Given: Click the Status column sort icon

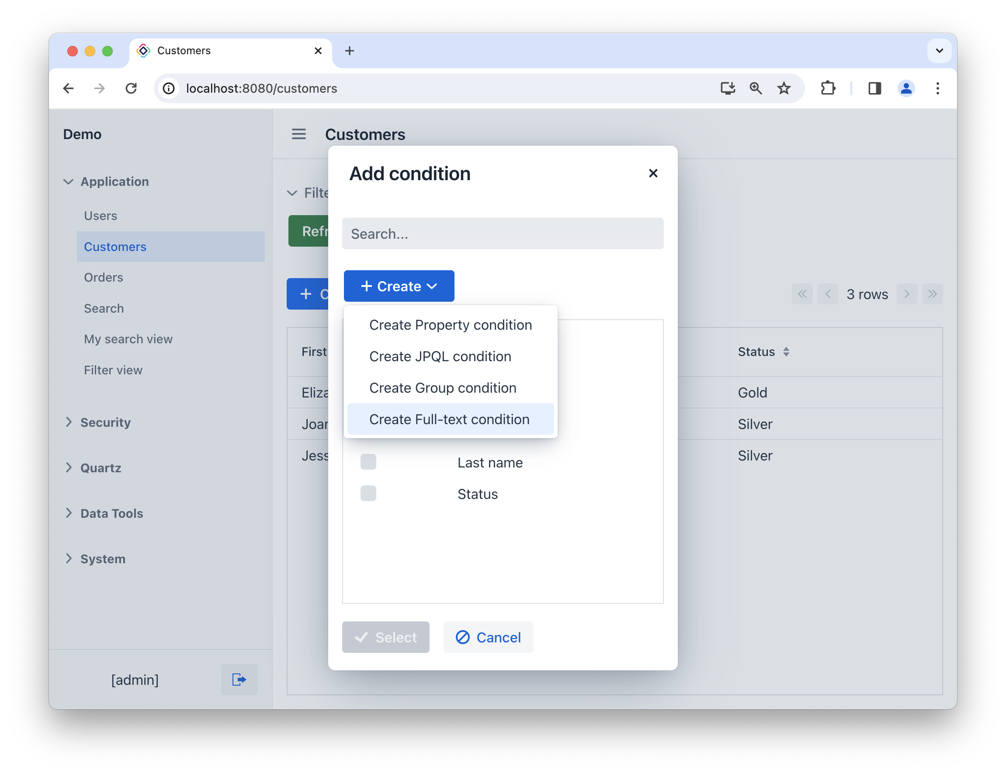Looking at the screenshot, I should coord(786,352).
